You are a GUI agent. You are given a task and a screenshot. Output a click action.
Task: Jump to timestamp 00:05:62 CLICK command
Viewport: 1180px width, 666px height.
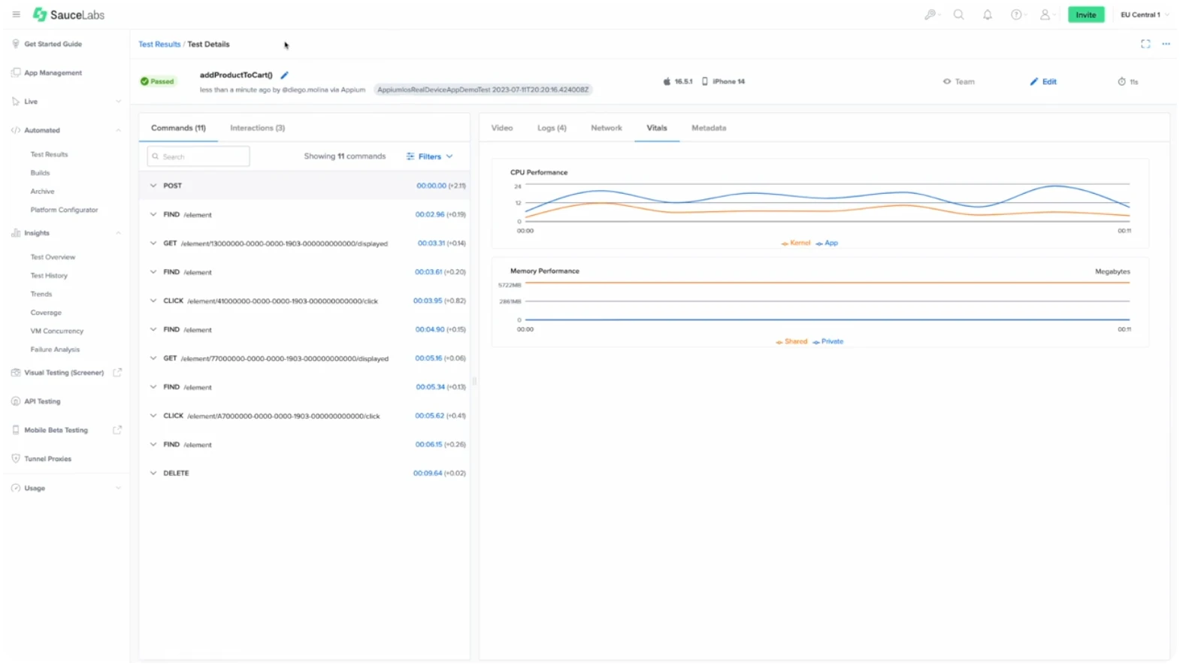click(430, 416)
